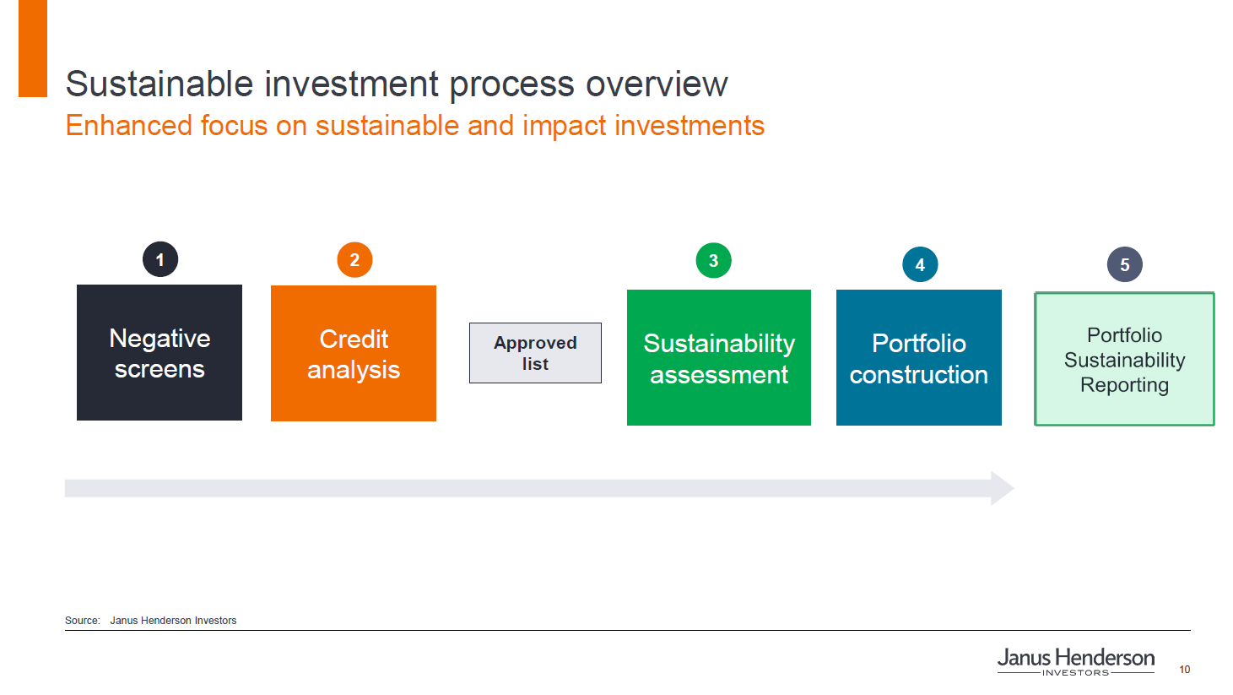The width and height of the screenshot is (1233, 695).
Task: Select the green circle numbered 3
Action: [x=713, y=261]
